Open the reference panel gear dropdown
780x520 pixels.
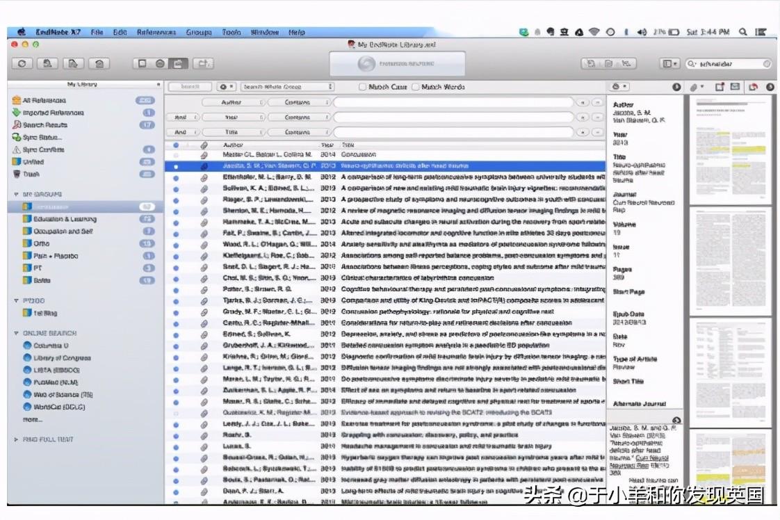pos(619,87)
